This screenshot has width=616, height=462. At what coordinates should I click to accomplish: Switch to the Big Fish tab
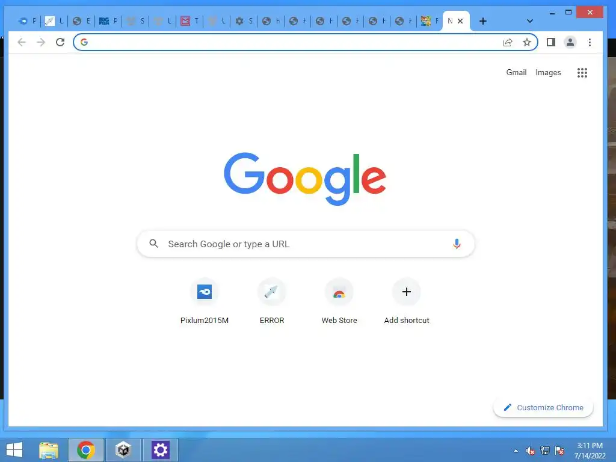click(108, 21)
